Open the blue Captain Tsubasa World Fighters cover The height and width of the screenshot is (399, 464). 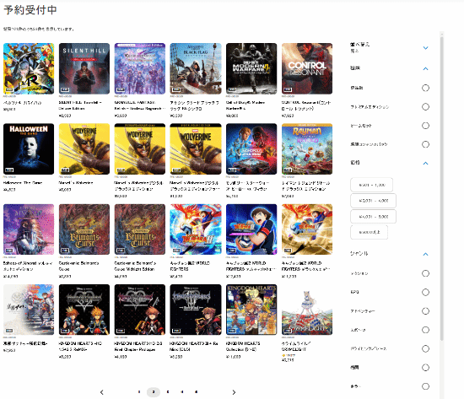point(251,229)
